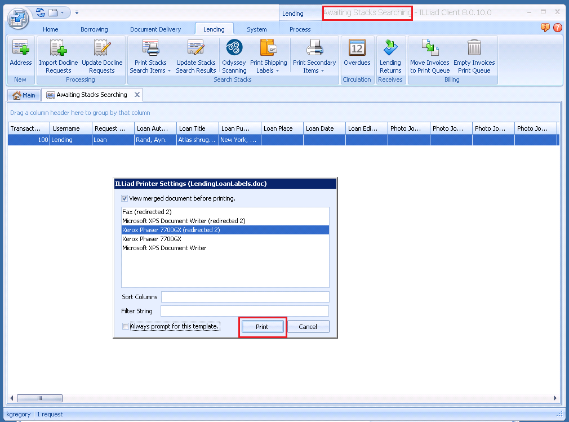Click Update Docline Requests icon
569x422 pixels.
point(102,49)
